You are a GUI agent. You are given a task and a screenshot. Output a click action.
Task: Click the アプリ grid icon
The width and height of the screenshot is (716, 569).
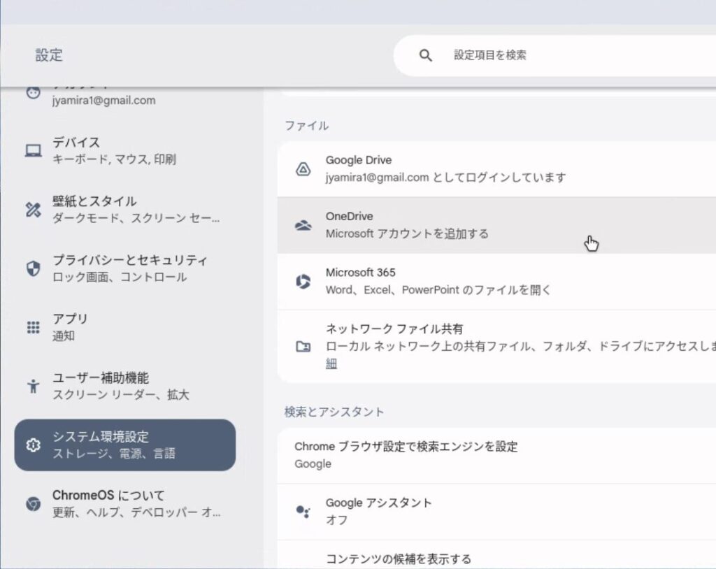(34, 327)
